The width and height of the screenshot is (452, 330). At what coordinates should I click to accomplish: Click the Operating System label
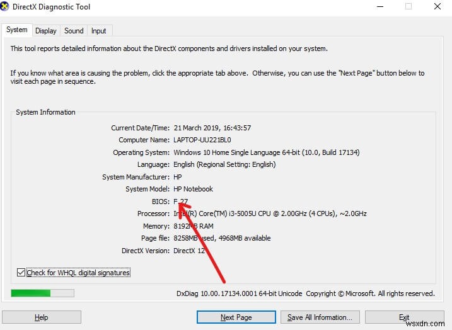[141, 152]
